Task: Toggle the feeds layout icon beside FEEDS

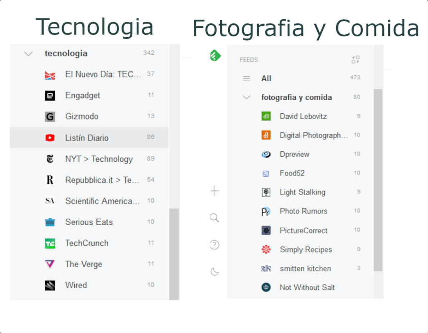Action: [x=355, y=60]
